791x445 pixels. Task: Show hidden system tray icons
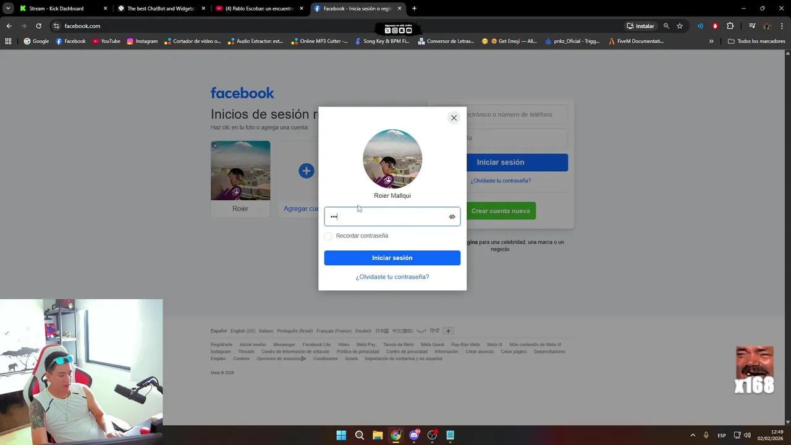click(693, 435)
